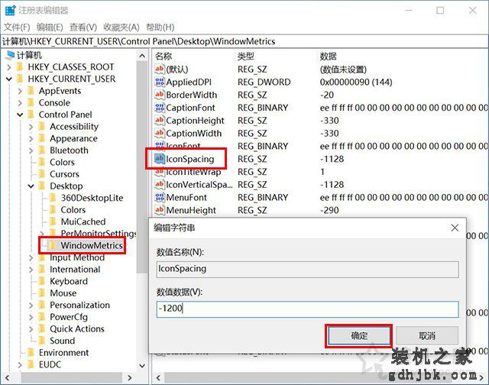This screenshot has height=385, width=489.
Task: Select the Input Method key
Action: pos(77,257)
